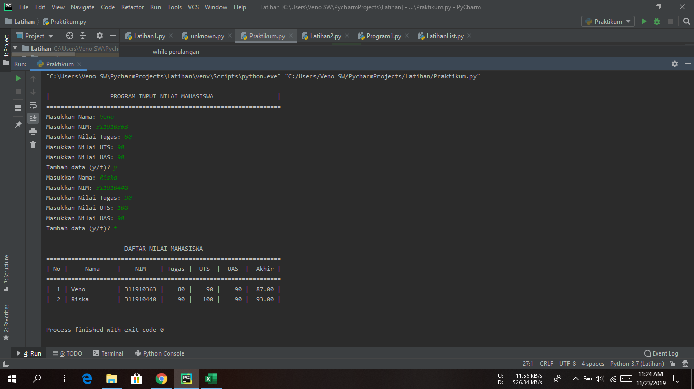Screen dimensions: 694x389
Task: Toggle scroll to end of console
Action: (33, 118)
